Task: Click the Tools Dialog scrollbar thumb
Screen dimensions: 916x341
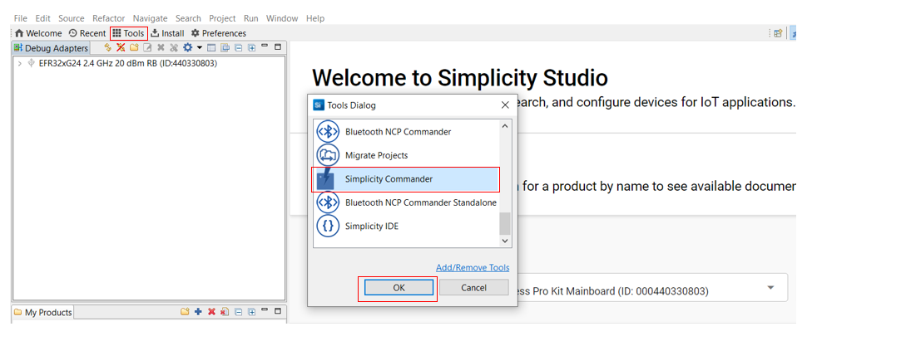Action: pos(505,222)
